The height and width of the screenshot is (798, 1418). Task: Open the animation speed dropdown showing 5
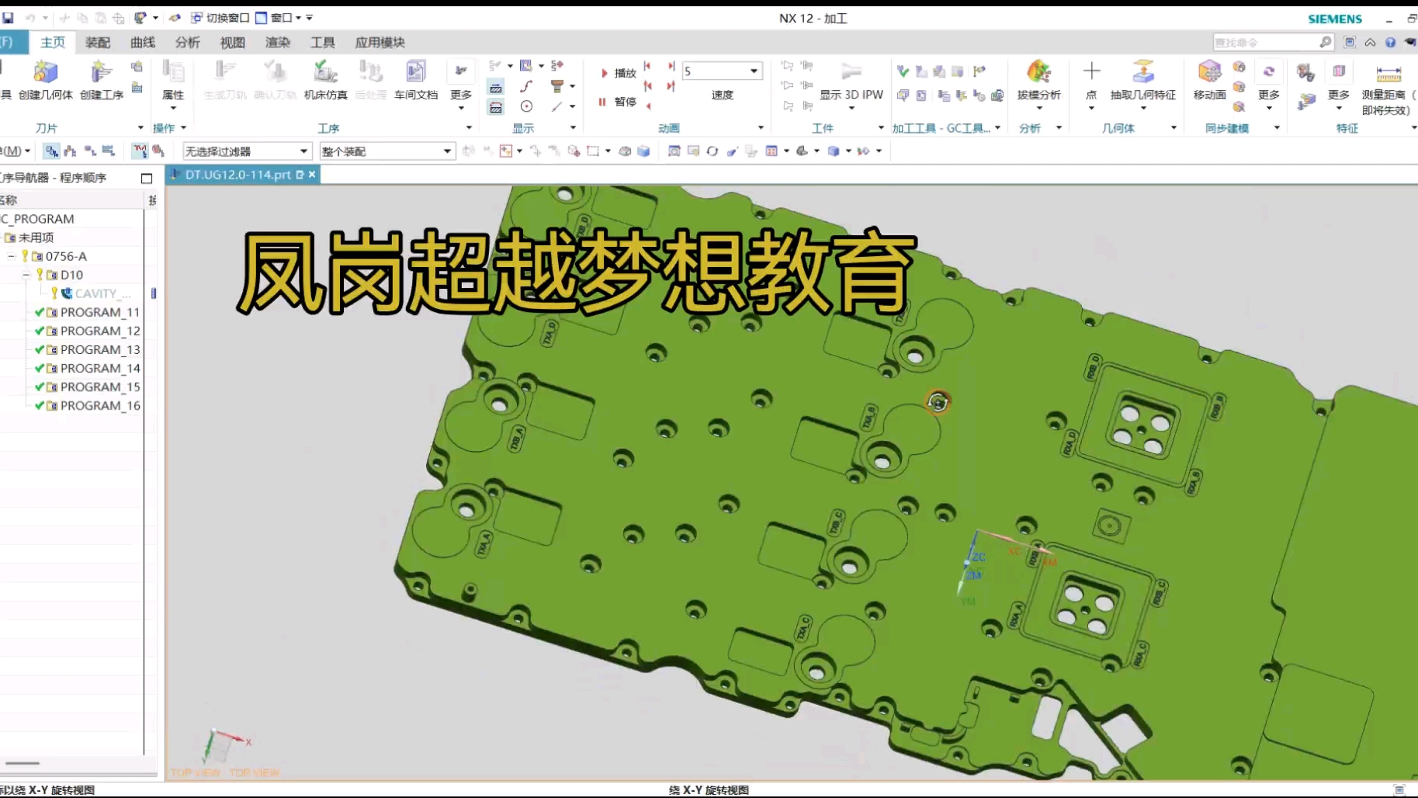coord(722,71)
